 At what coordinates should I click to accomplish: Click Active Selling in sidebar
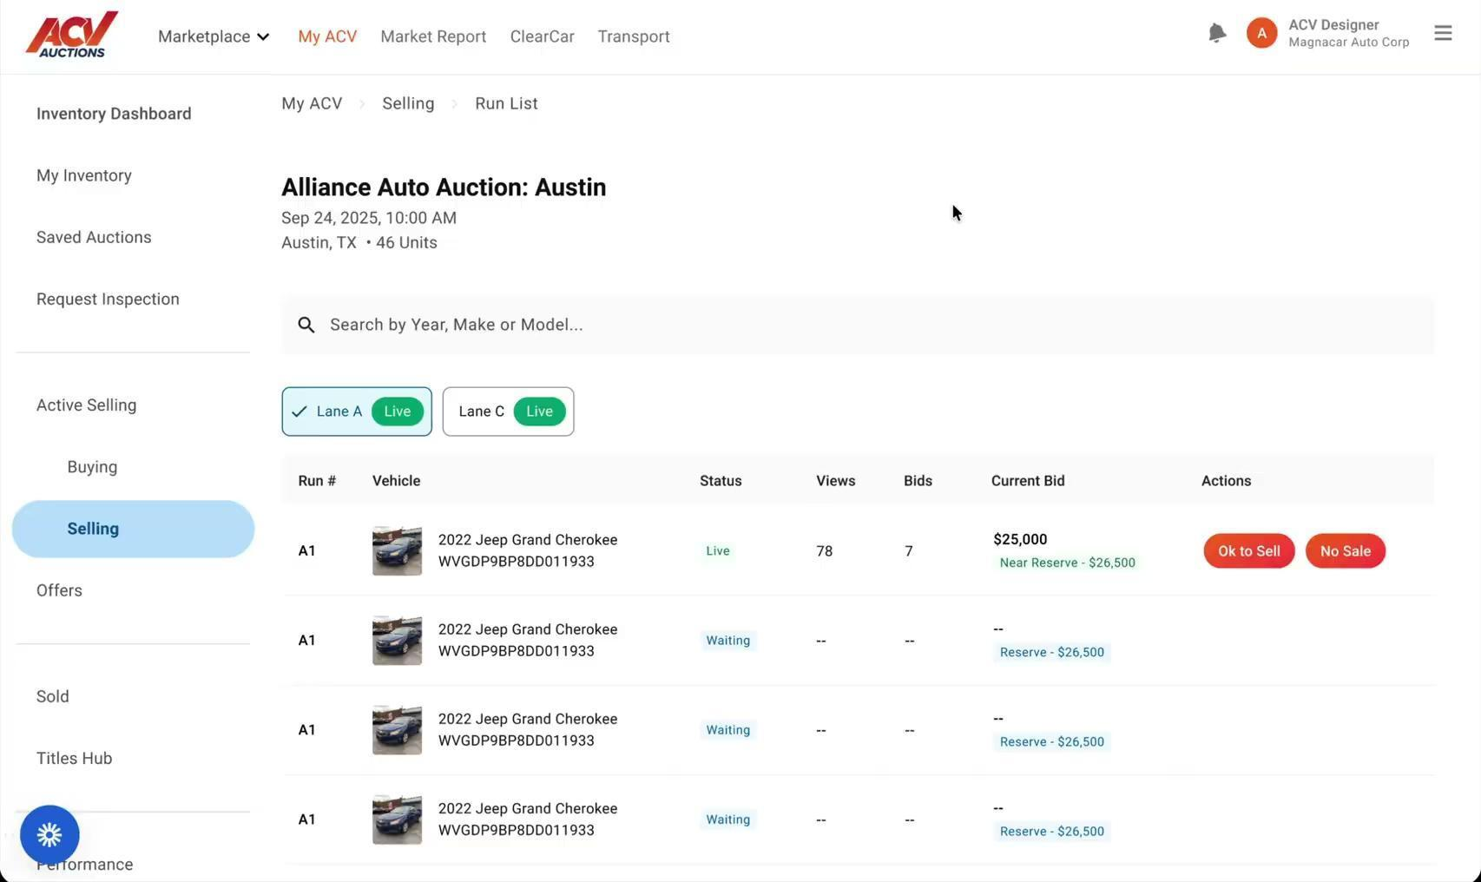[x=86, y=405]
